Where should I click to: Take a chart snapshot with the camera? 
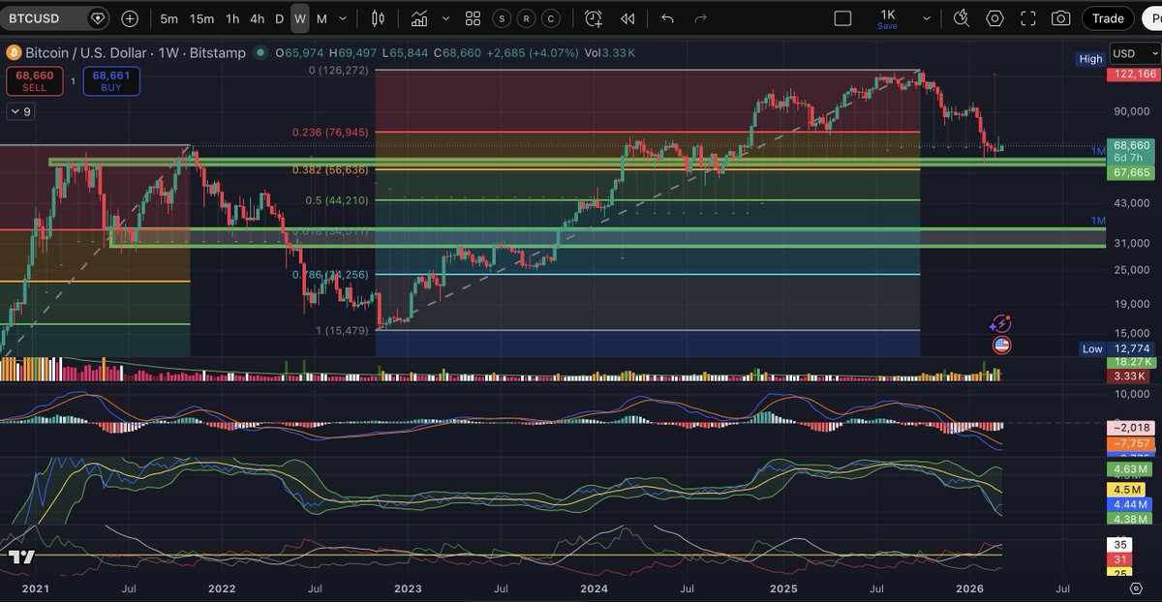click(1061, 18)
